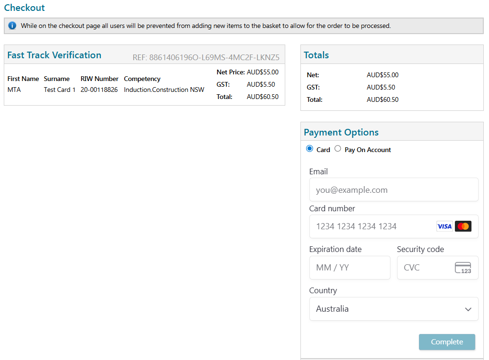Click the Visa card logo

(x=444, y=226)
